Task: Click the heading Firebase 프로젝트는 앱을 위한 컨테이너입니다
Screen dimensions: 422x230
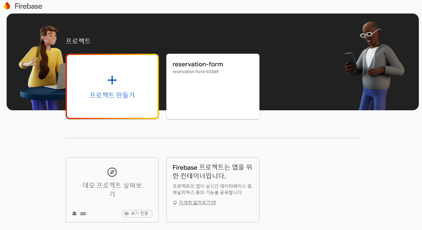Action: click(x=212, y=171)
